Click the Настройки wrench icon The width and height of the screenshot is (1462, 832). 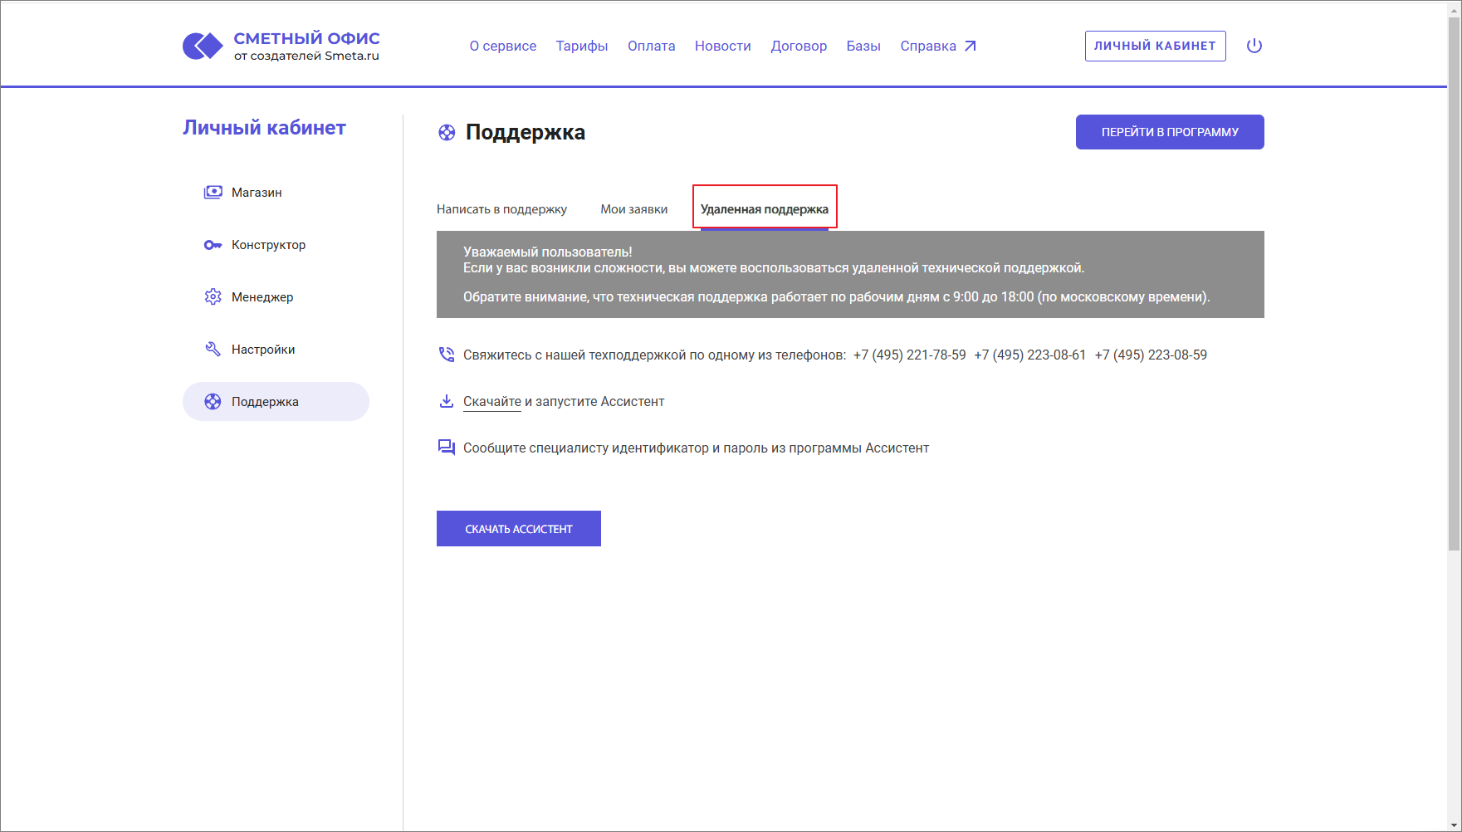pos(213,349)
